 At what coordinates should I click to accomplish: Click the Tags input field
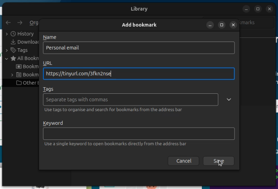131,100
